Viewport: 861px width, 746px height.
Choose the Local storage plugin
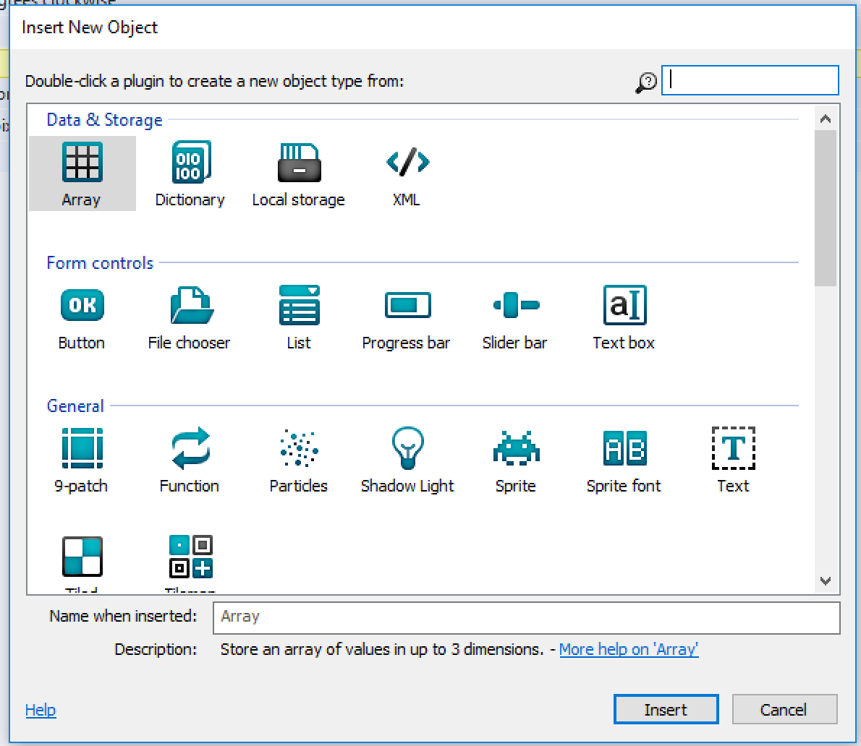[299, 163]
